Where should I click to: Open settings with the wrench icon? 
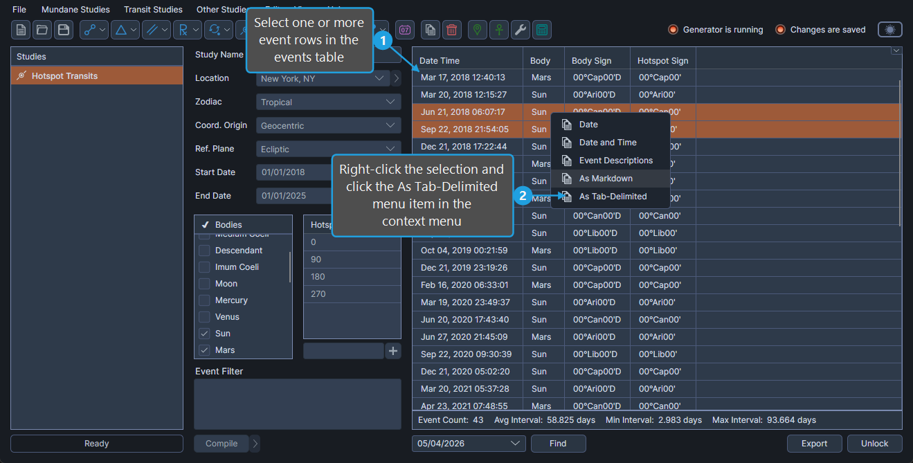(520, 30)
